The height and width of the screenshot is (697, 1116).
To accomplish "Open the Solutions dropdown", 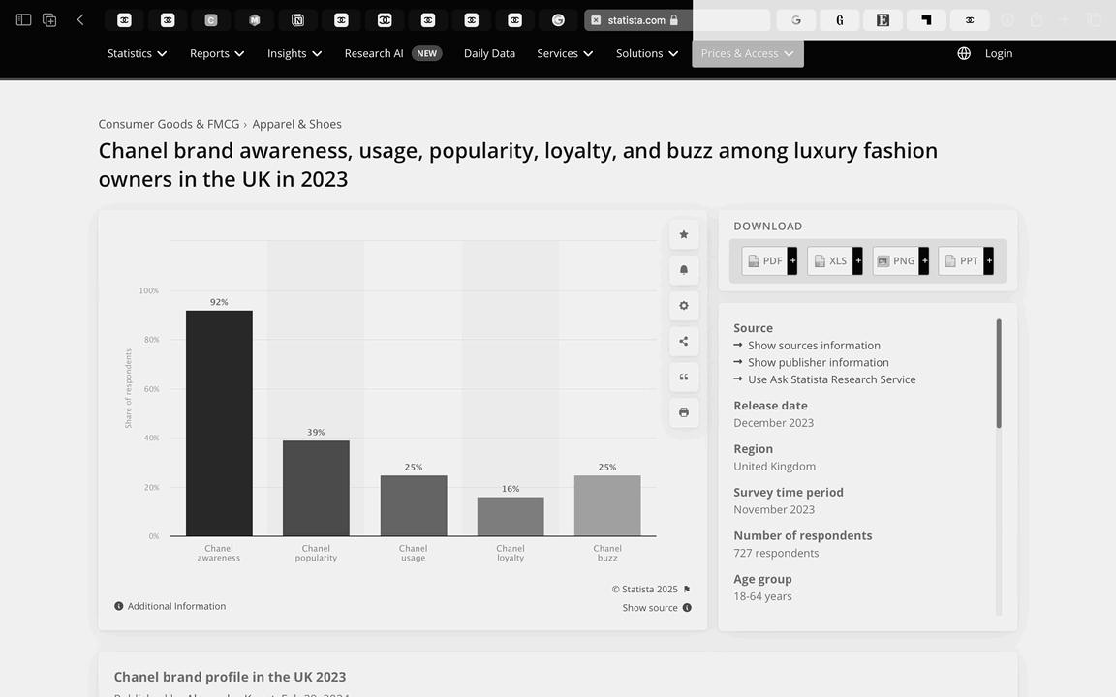I will (647, 53).
